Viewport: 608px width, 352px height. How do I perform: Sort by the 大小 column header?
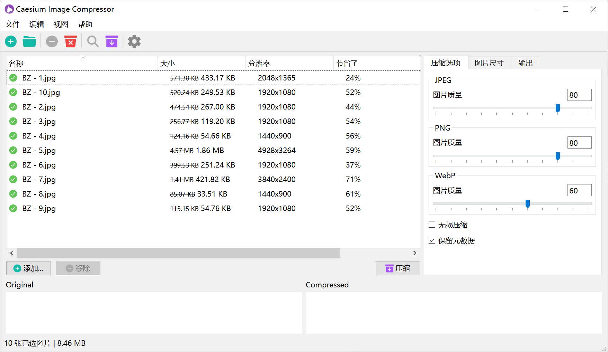point(202,63)
